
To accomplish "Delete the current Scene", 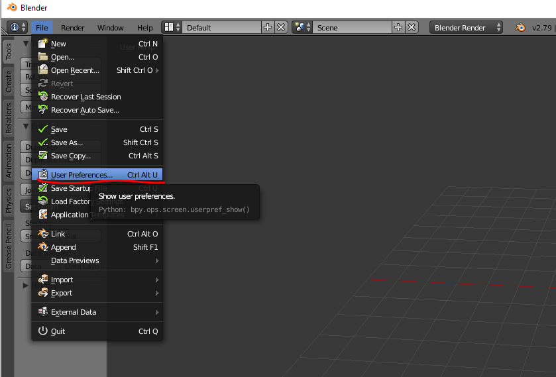I will (x=412, y=27).
